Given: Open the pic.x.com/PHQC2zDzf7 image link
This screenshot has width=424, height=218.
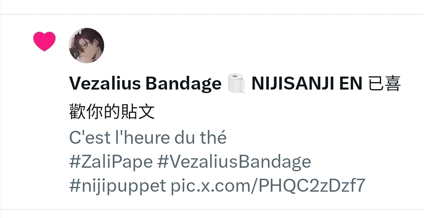Looking at the screenshot, I should [x=268, y=185].
